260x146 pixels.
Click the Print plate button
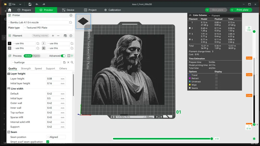[x=243, y=10]
